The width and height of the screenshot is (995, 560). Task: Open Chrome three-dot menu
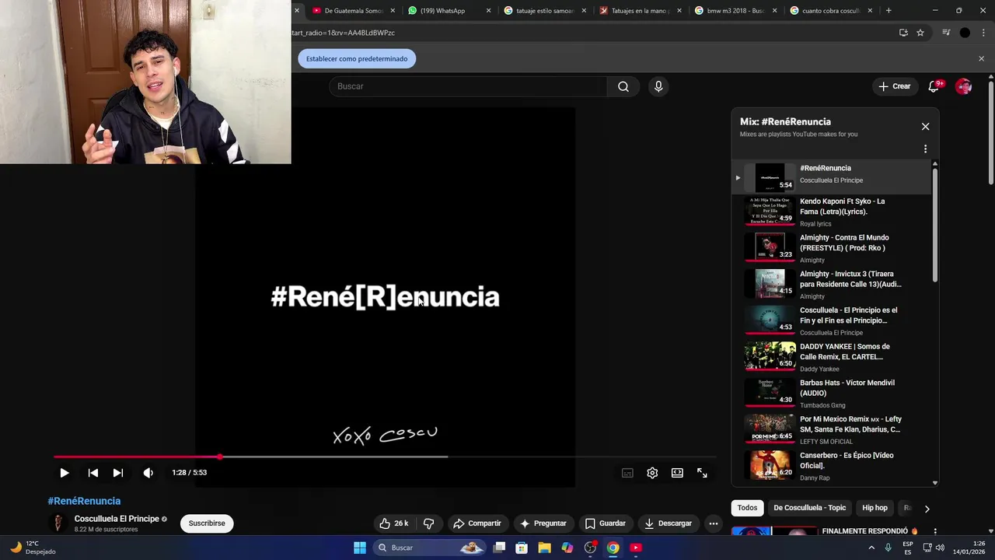click(x=983, y=33)
